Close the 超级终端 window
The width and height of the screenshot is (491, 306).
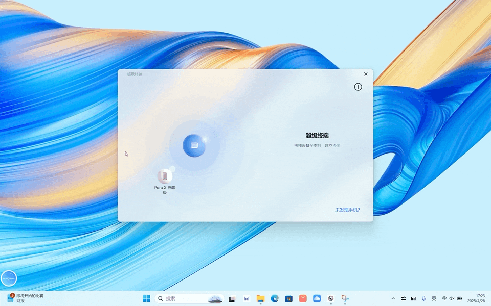[x=366, y=74]
